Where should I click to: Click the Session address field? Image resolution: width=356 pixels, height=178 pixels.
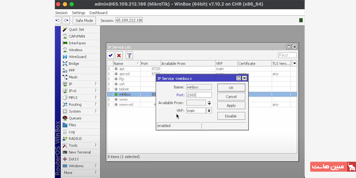click(129, 20)
